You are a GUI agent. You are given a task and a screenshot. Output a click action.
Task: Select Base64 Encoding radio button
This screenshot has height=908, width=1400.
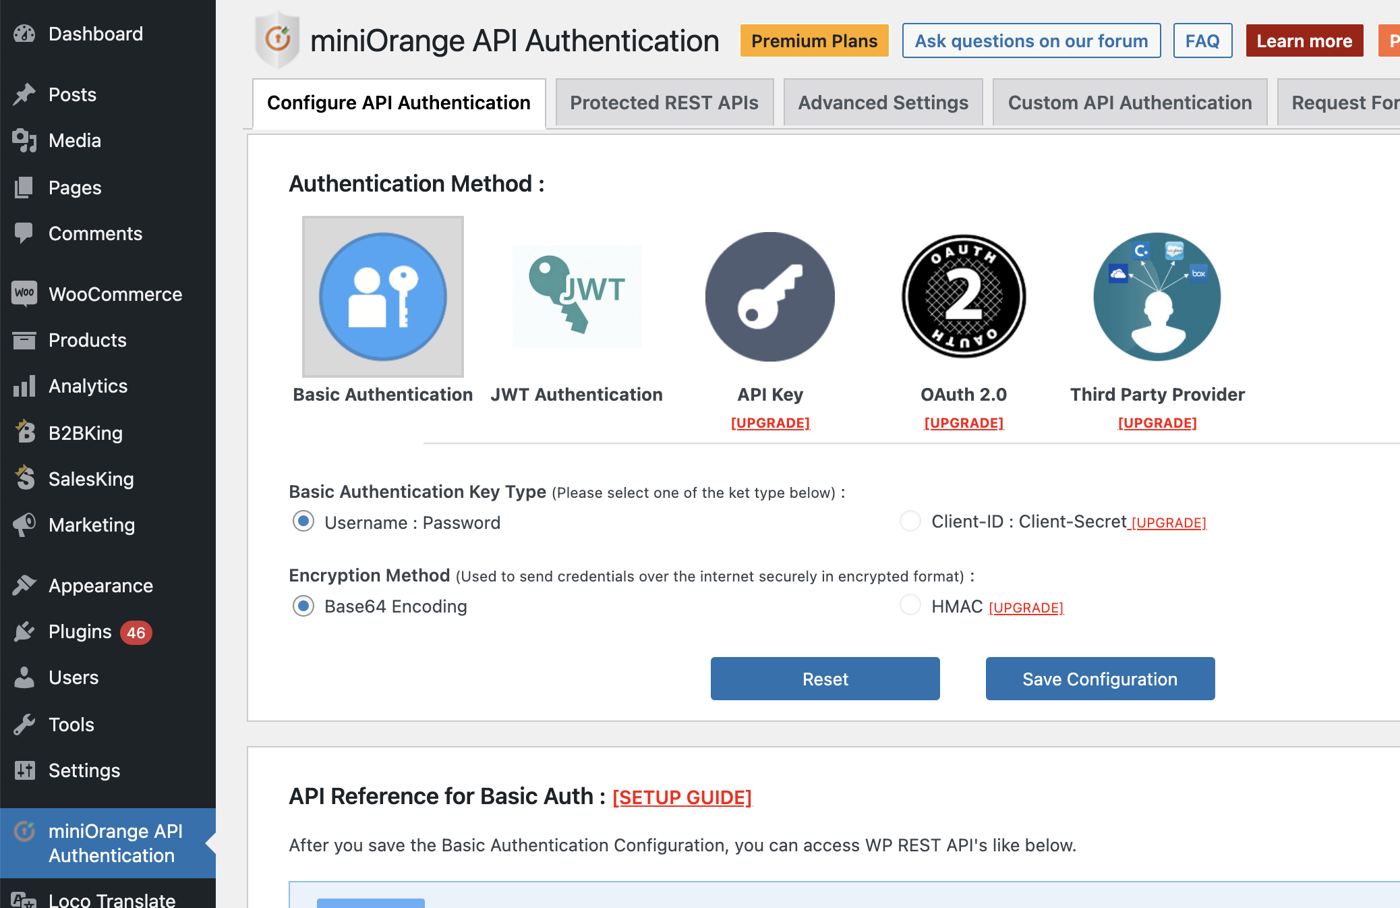(303, 606)
